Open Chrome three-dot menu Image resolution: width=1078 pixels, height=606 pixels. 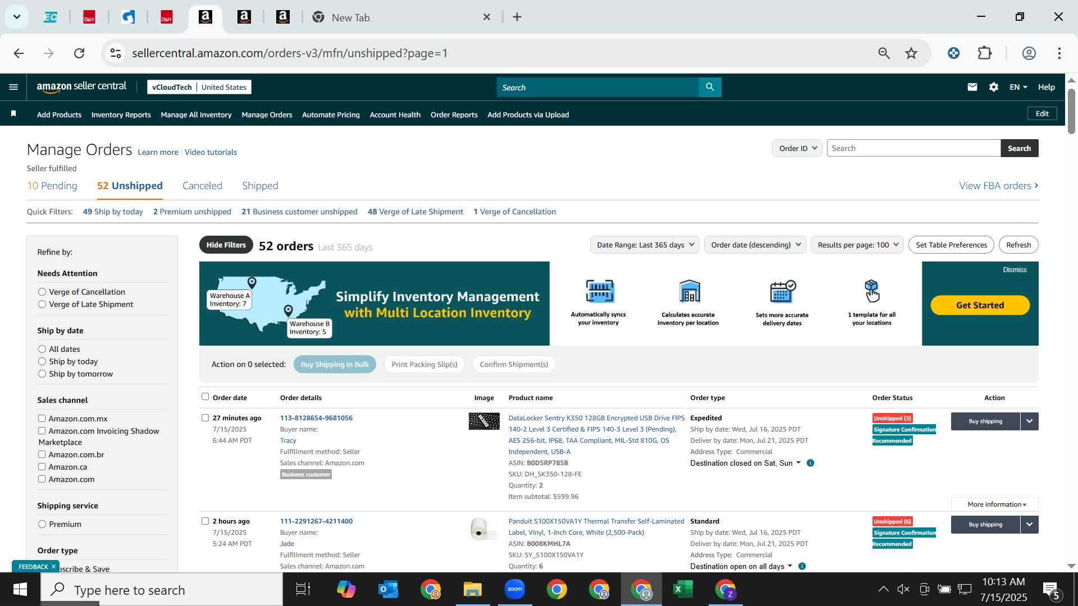pyautogui.click(x=1059, y=53)
